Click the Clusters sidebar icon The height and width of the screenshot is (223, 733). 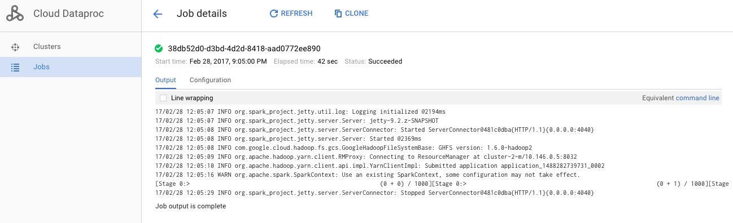(15, 47)
